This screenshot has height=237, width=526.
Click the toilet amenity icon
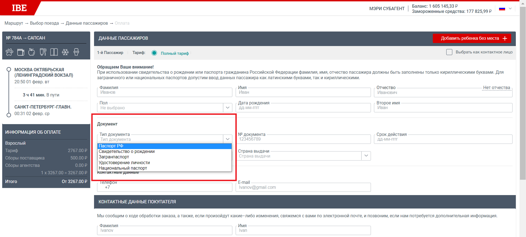tap(76, 52)
